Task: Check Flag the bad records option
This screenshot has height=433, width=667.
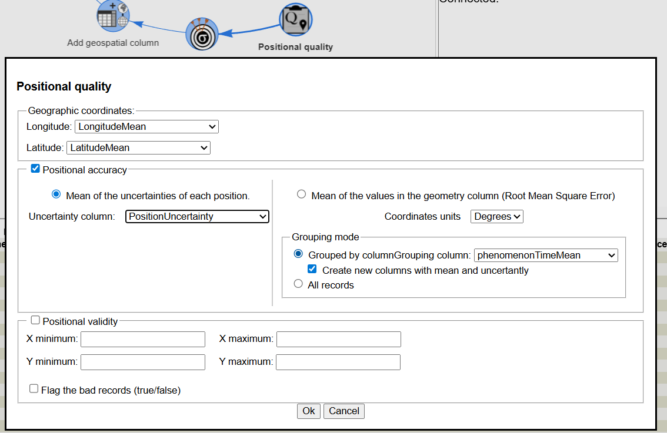Action: click(34, 389)
